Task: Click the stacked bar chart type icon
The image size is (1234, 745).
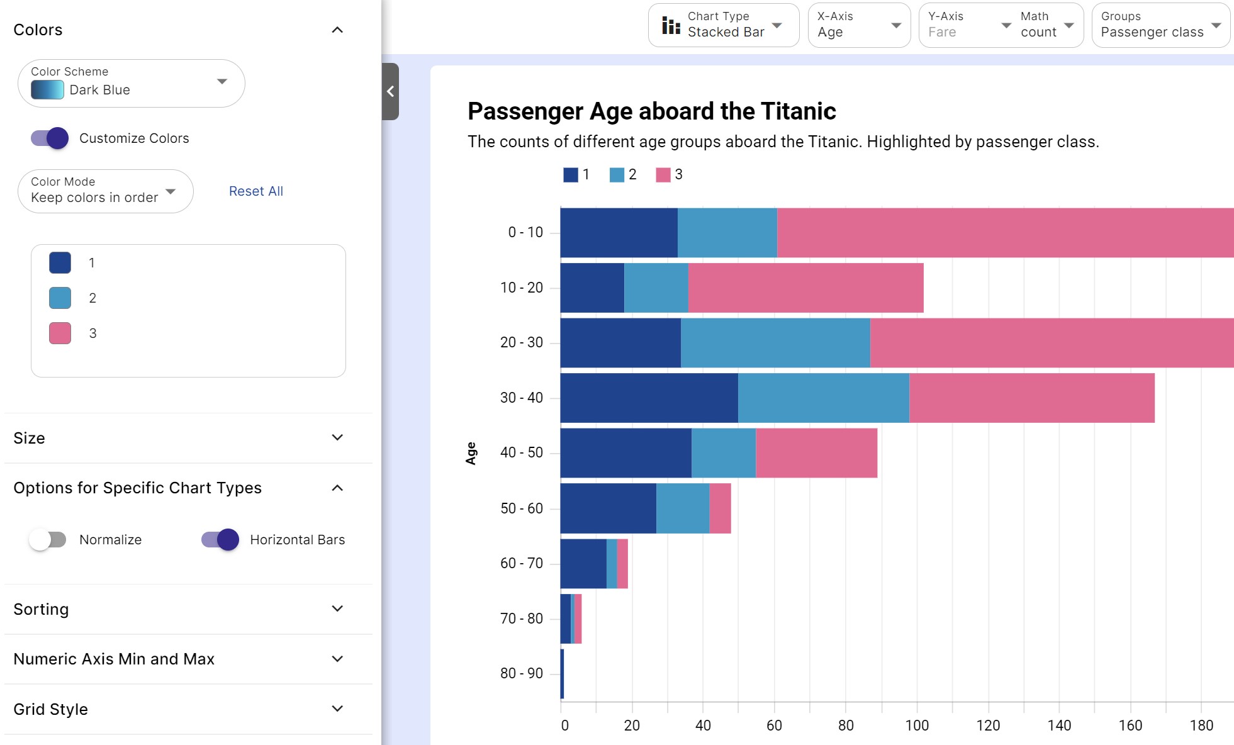Action: coord(671,25)
